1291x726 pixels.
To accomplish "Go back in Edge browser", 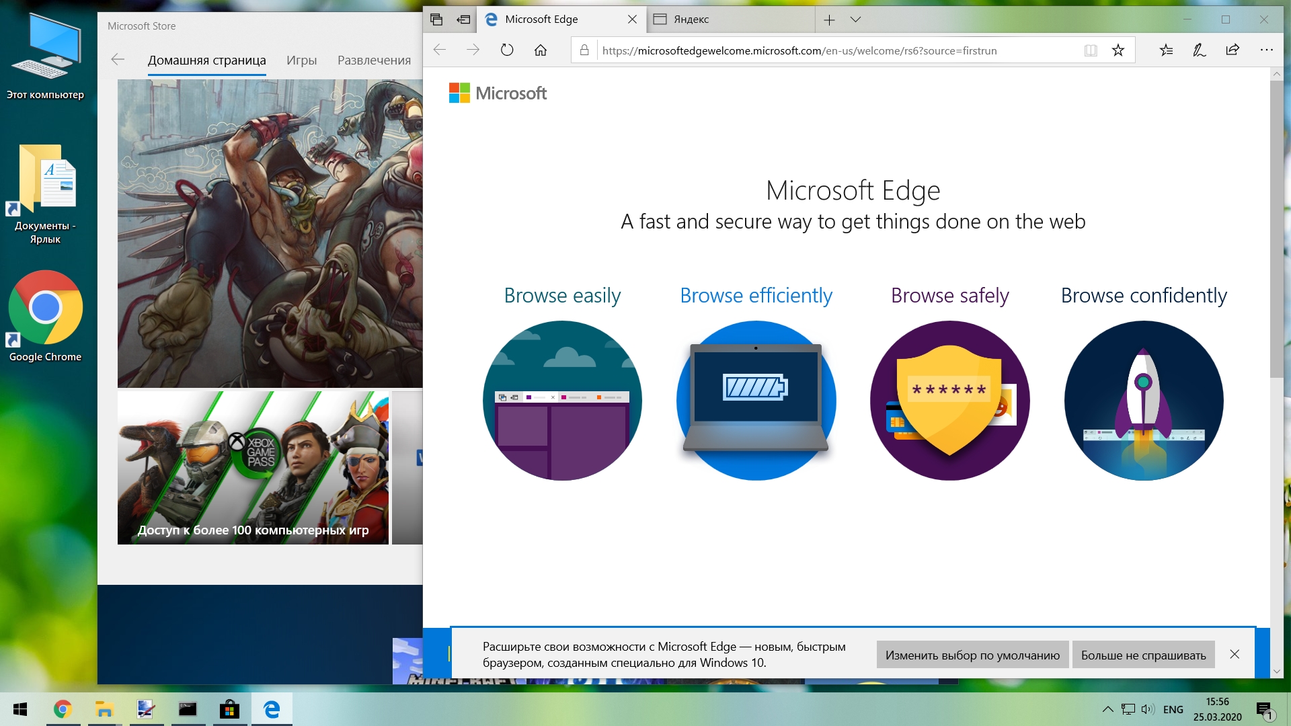I will 440,50.
